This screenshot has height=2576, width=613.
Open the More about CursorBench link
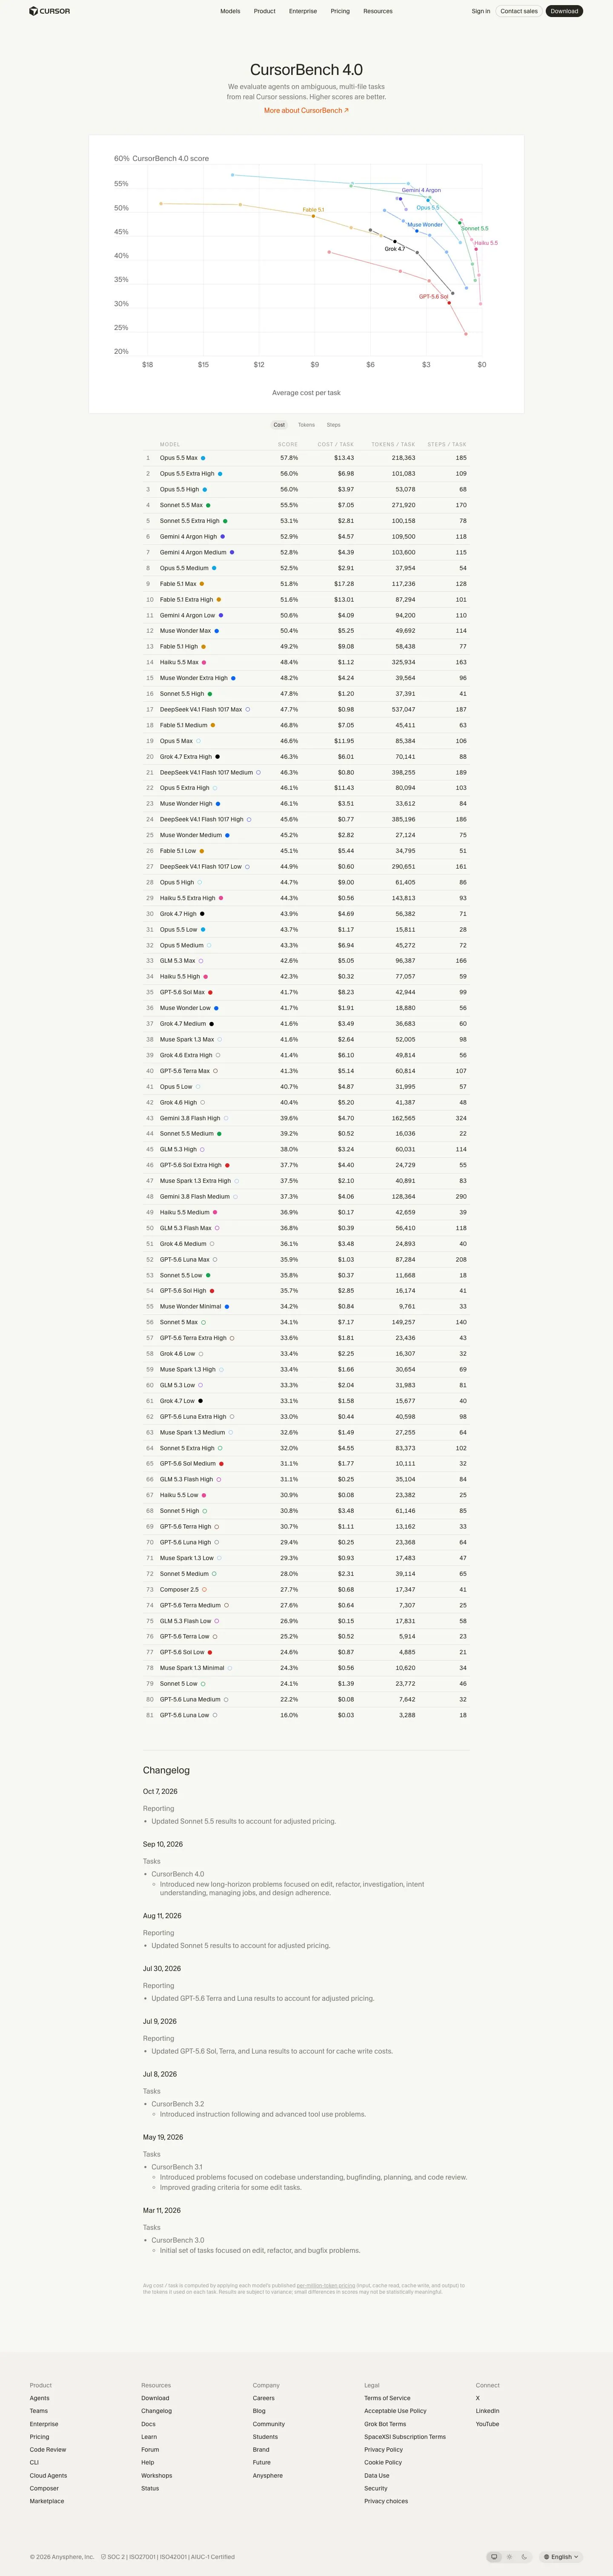click(306, 111)
